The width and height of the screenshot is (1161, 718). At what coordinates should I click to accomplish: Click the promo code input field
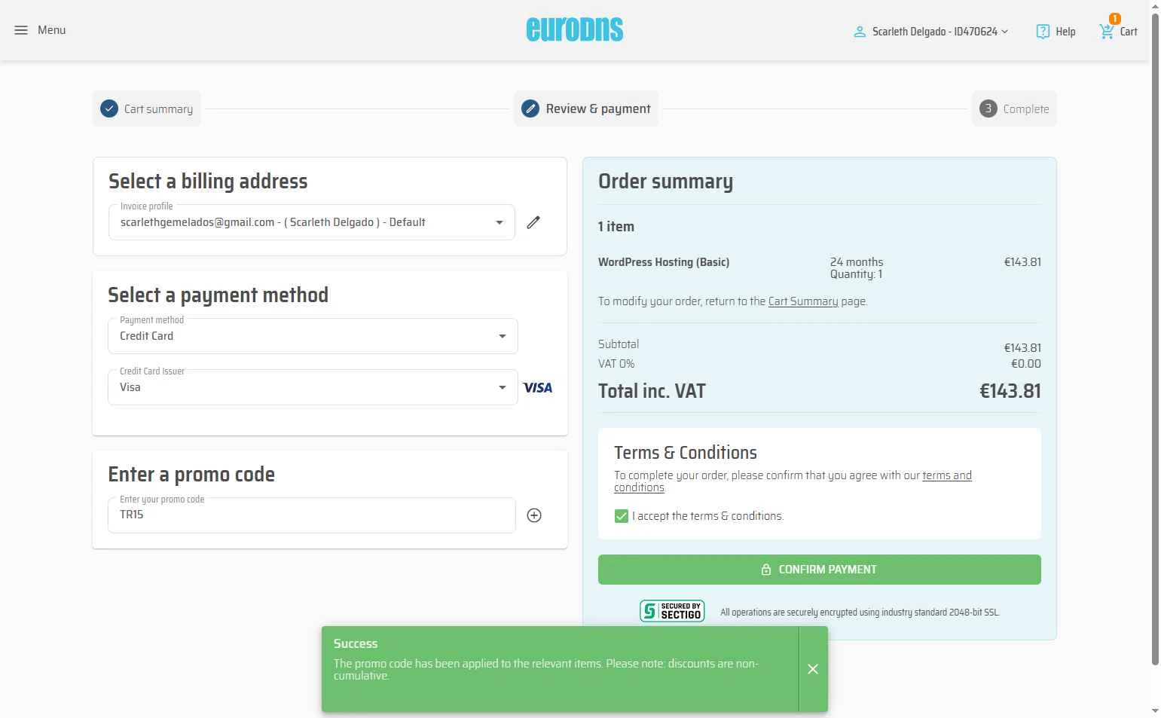[x=312, y=515]
